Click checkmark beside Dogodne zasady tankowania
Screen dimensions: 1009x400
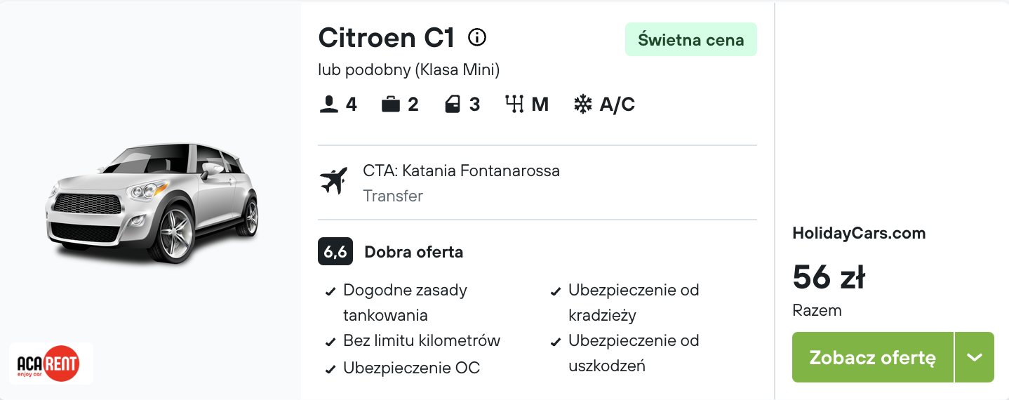click(330, 292)
